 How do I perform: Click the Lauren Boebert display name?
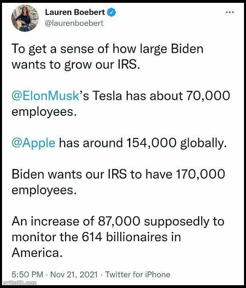[x=75, y=13]
